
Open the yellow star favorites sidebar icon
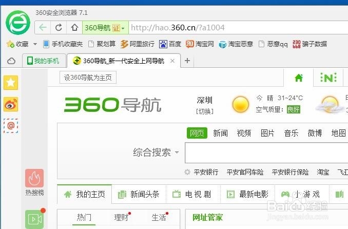tap(11, 83)
